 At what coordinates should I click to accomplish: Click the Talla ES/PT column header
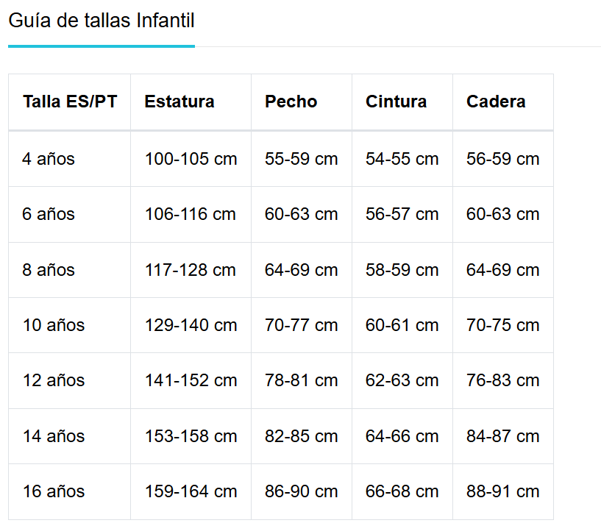tap(70, 102)
